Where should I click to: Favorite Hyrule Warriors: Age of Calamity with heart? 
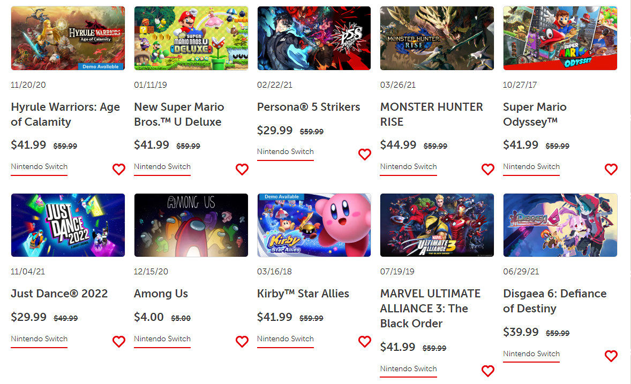[118, 170]
